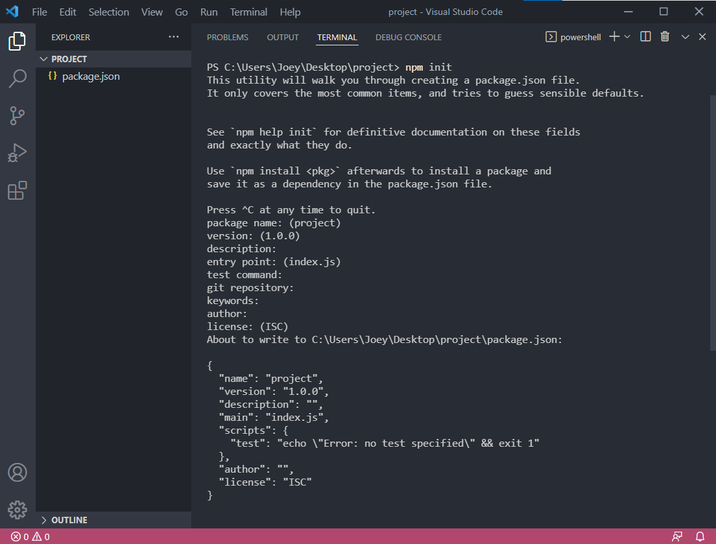The image size is (716, 544).
Task: Click the errors count in status bar
Action: 19,537
